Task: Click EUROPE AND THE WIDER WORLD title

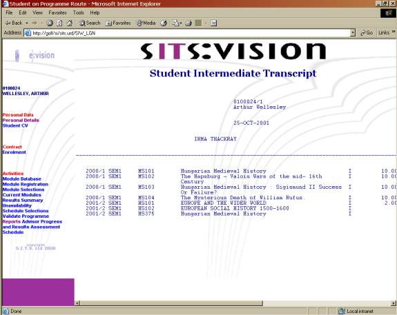Action: (x=223, y=203)
